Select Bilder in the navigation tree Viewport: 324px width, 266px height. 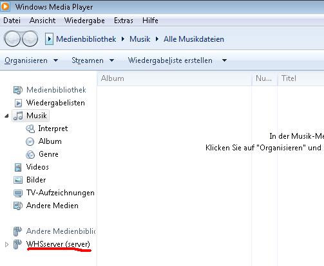(x=36, y=180)
